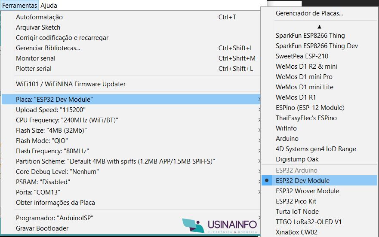
Task: Open the Ferramentas menu
Action: pyautogui.click(x=19, y=5)
